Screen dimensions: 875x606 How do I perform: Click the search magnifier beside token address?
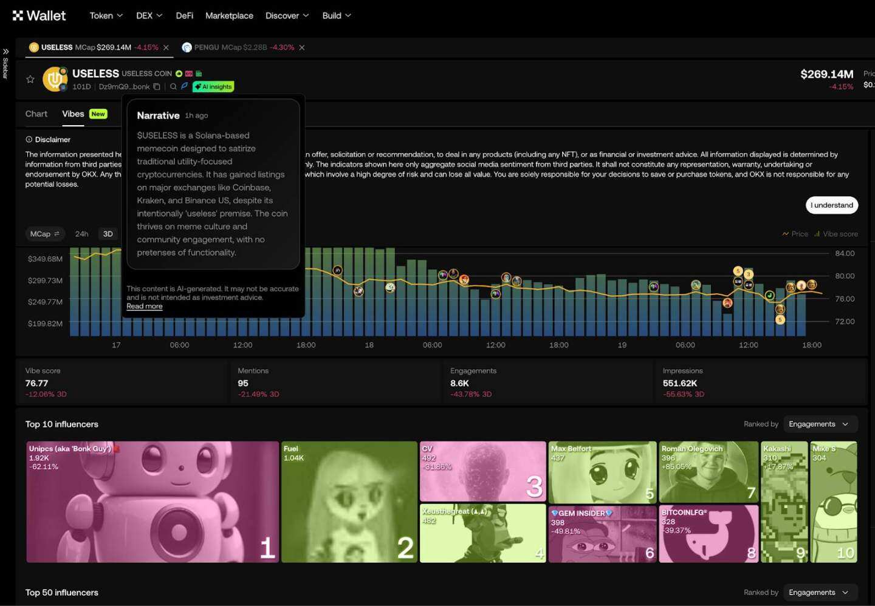173,87
